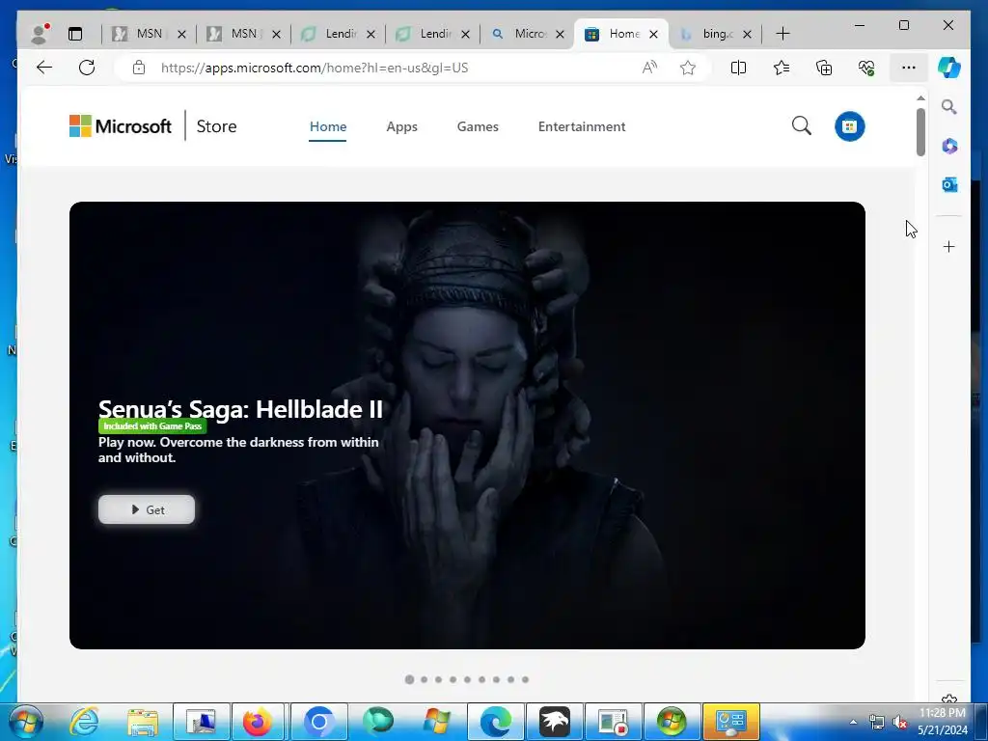Select the fifth carousel dot indicator

pyautogui.click(x=468, y=679)
